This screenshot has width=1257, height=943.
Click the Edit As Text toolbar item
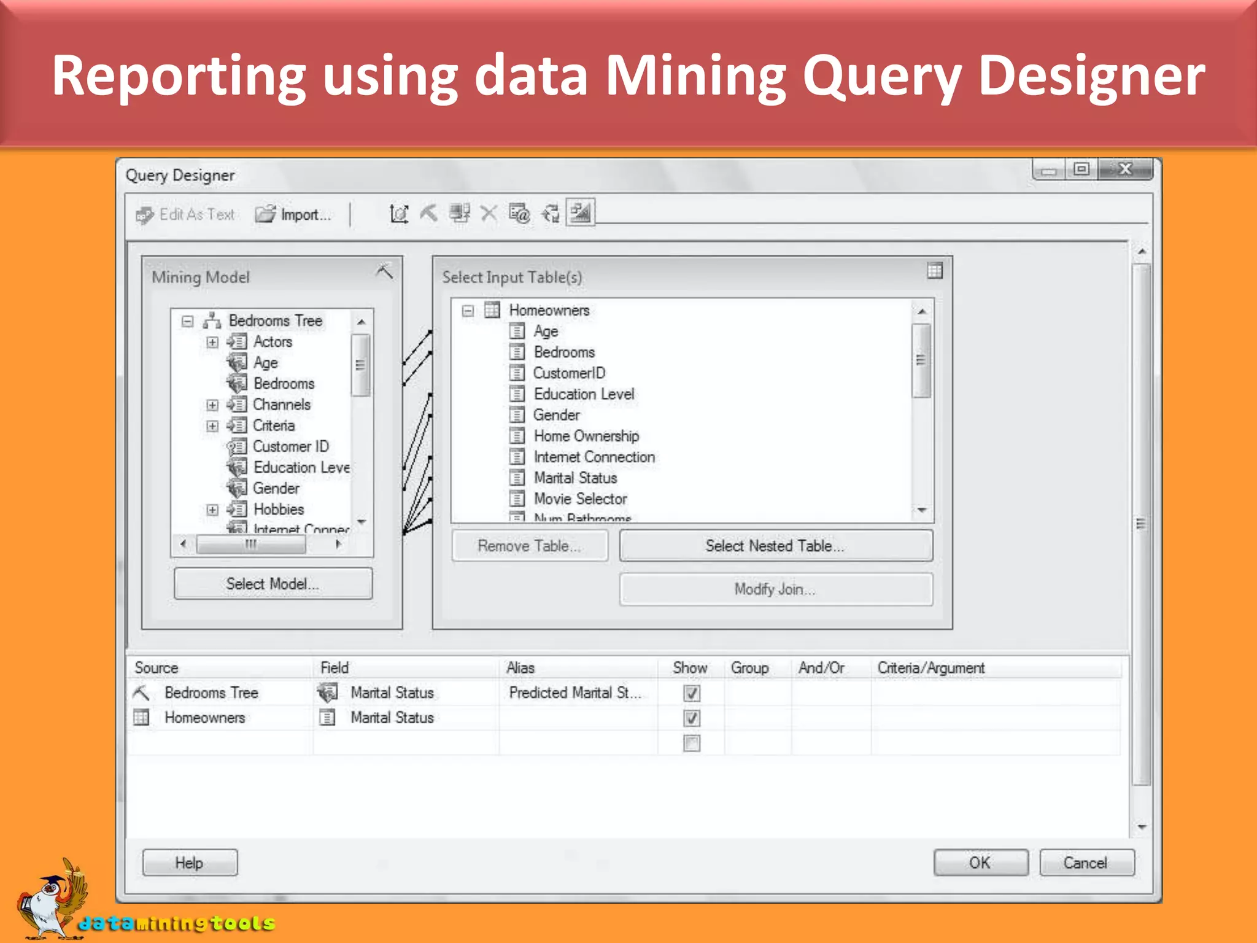185,214
